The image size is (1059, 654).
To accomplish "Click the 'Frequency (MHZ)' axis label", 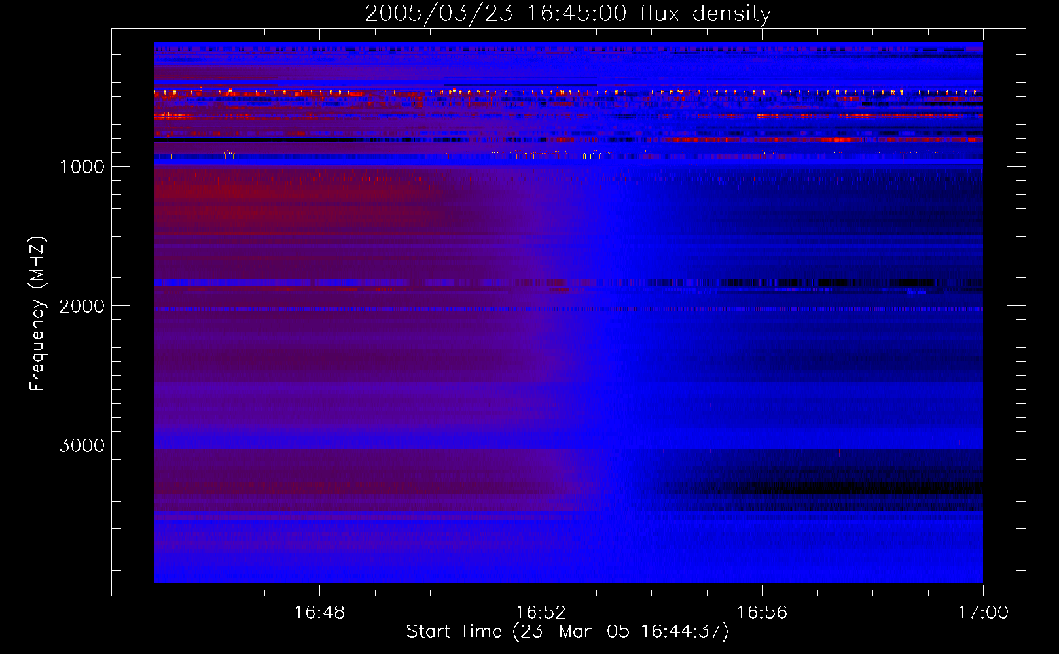I will click(37, 314).
